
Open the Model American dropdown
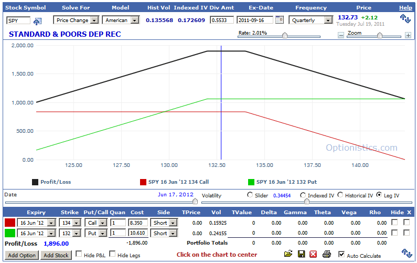pyautogui.click(x=121, y=20)
